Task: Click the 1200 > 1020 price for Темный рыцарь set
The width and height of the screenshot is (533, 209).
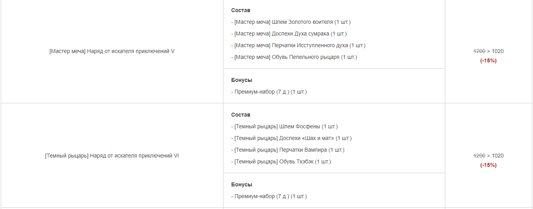Action: pyautogui.click(x=489, y=156)
